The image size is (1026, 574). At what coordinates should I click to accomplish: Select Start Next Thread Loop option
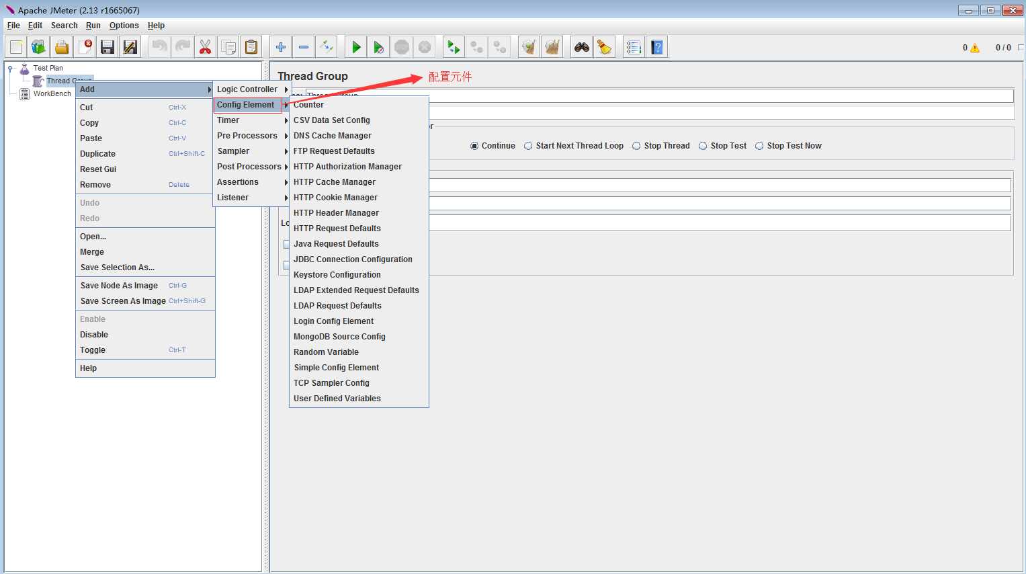coord(528,146)
